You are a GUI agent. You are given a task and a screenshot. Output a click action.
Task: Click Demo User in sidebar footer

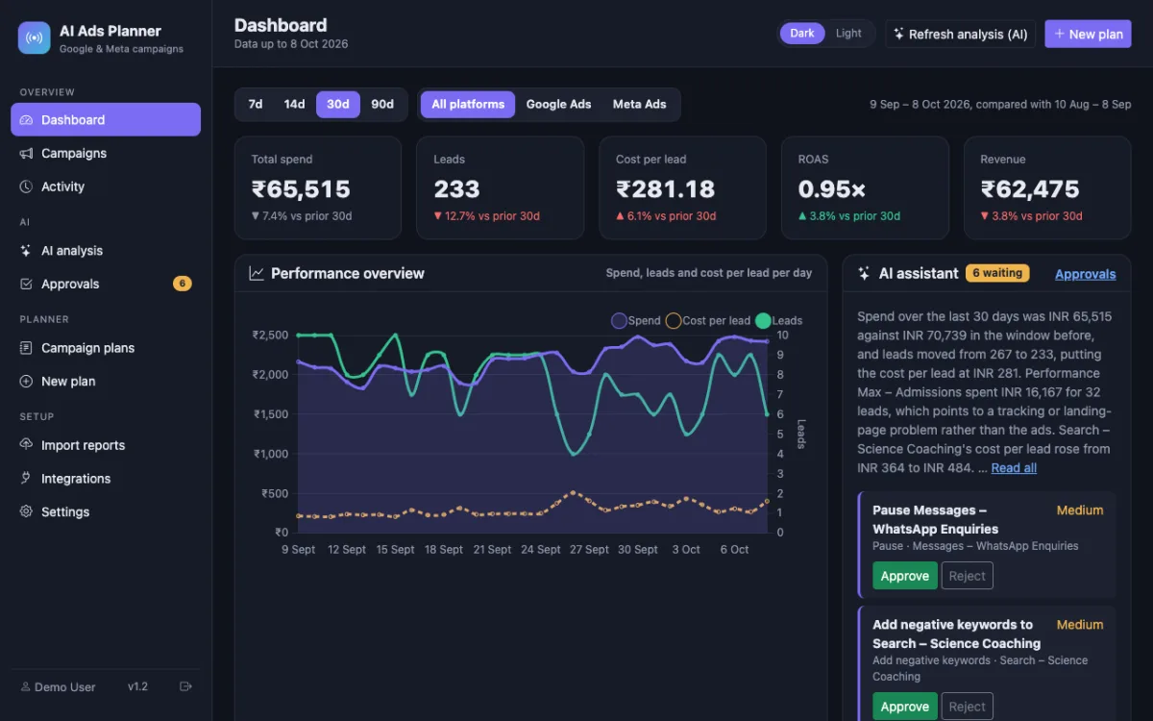coord(58,687)
